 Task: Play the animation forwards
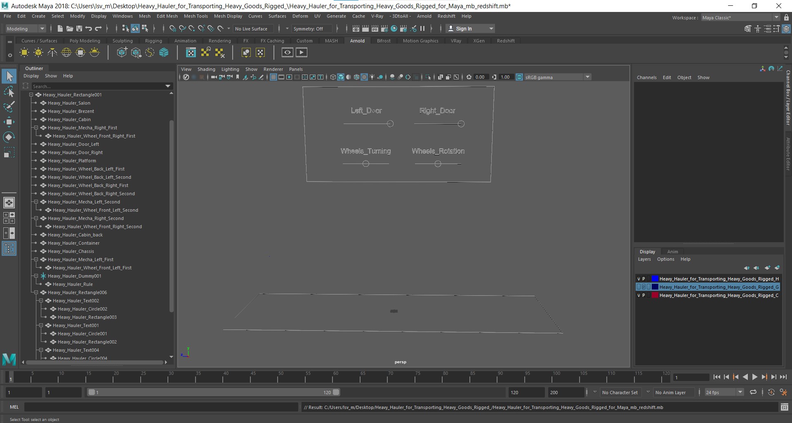click(754, 377)
